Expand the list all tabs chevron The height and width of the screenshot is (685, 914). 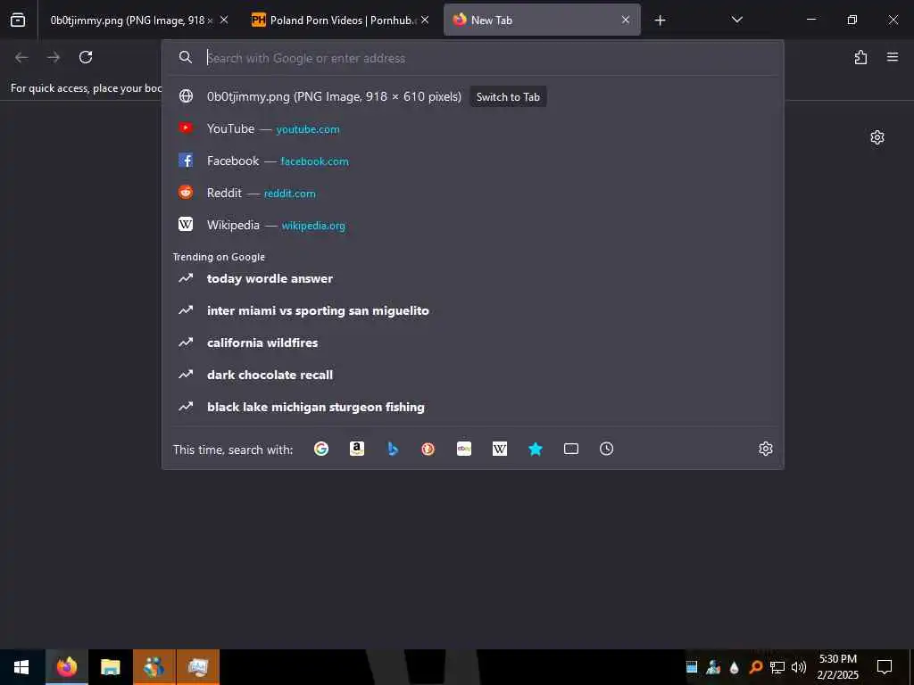tap(736, 20)
